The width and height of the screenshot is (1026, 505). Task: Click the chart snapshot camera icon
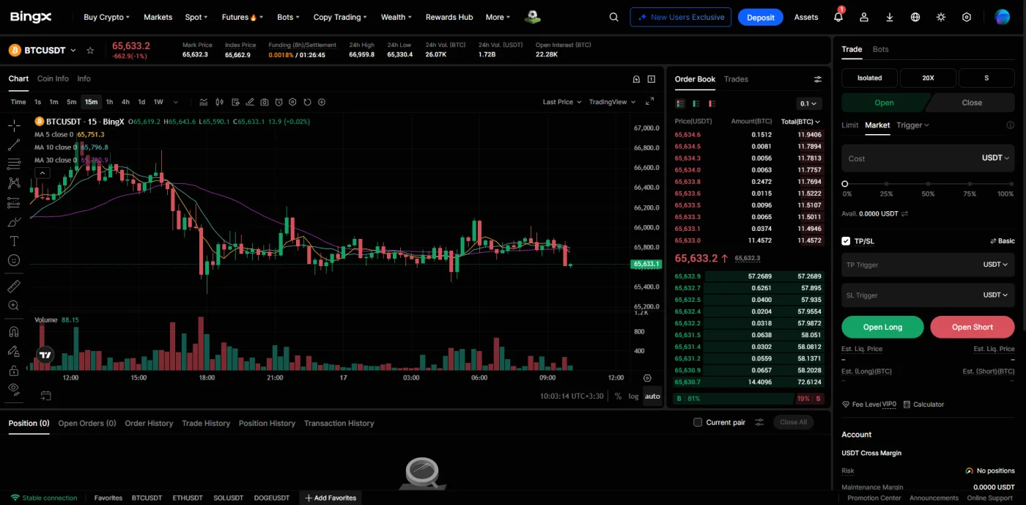click(x=264, y=102)
